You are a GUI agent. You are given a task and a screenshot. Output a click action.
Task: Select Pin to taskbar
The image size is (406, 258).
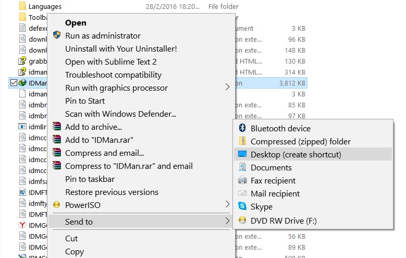(90, 179)
